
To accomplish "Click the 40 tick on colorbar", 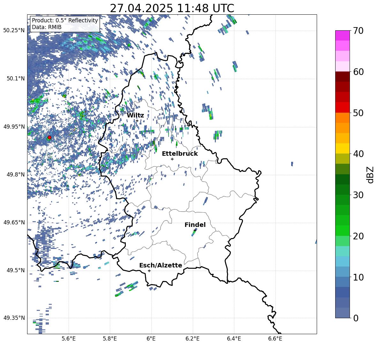I will tap(358, 154).
